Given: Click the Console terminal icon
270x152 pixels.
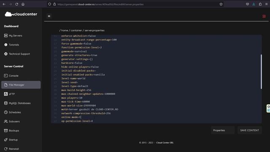Looking at the screenshot, I should pos(5,76).
